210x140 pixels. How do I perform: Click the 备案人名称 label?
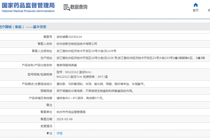pyautogui.click(x=45, y=44)
